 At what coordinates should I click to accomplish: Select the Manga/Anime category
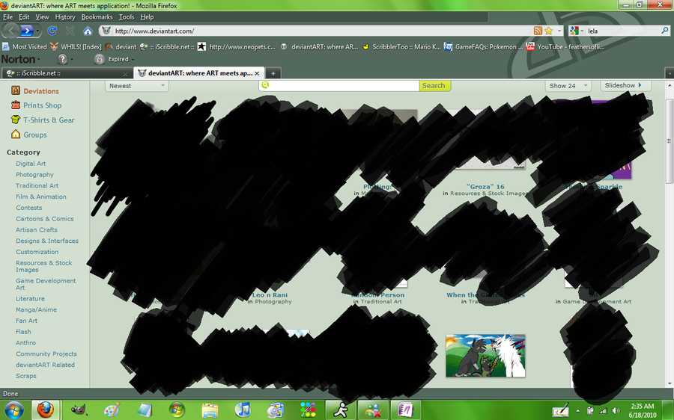coord(36,309)
